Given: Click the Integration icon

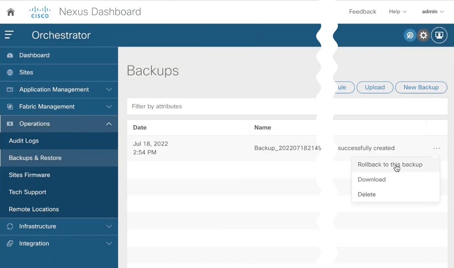Looking at the screenshot, I should click(10, 243).
